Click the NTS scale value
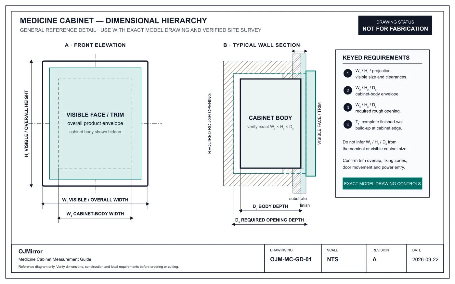 [332, 259]
